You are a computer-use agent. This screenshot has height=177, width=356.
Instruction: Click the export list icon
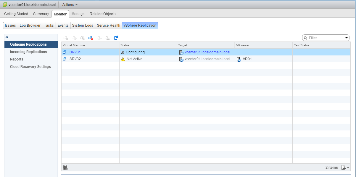[344, 167]
